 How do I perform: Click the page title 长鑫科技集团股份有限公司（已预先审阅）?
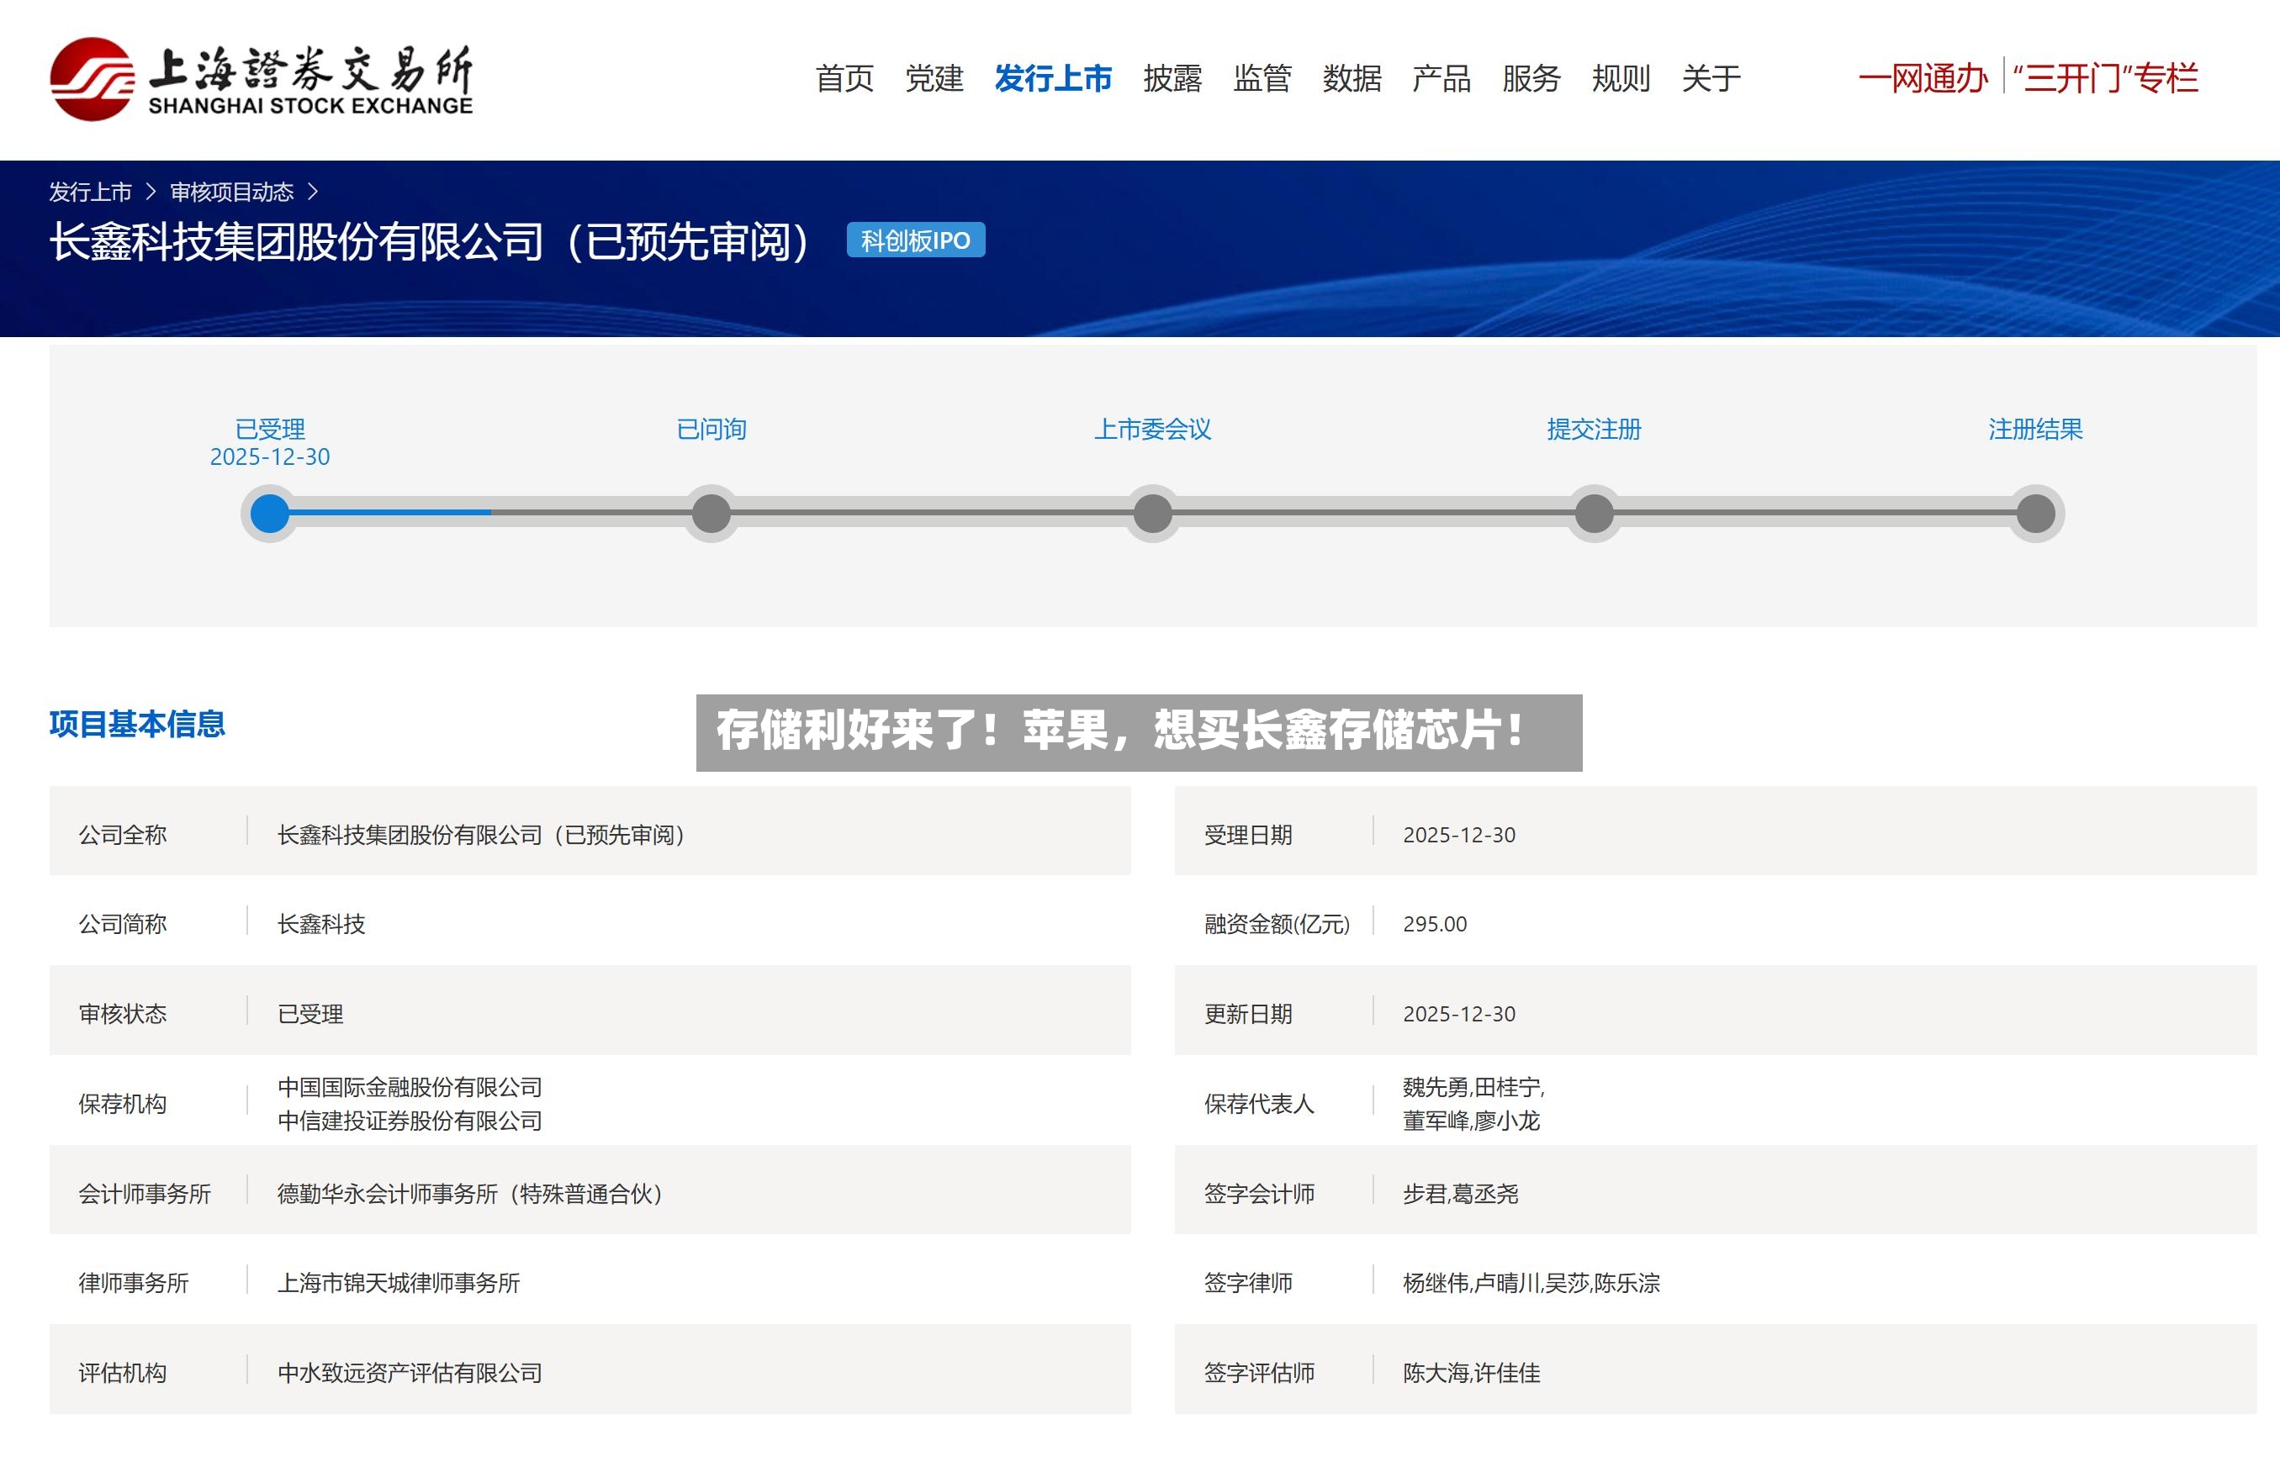click(x=430, y=241)
